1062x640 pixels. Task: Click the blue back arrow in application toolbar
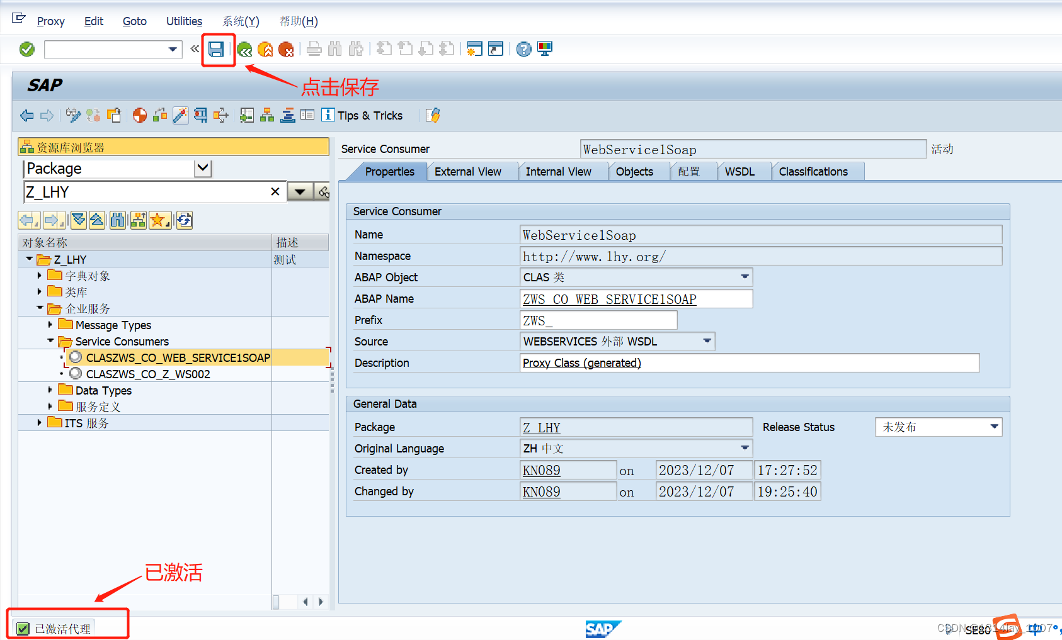[x=27, y=115]
